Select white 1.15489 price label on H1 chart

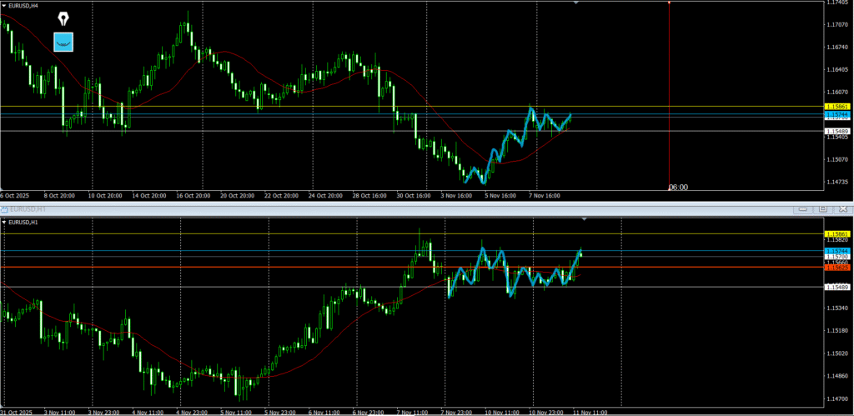click(836, 288)
